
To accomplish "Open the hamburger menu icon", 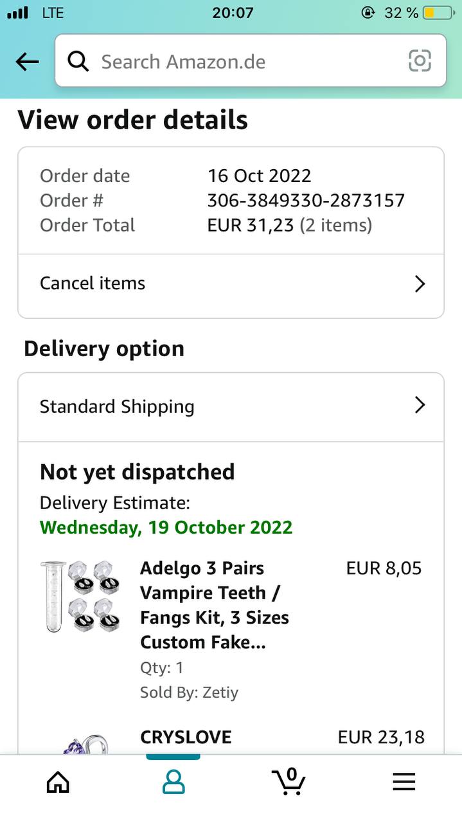I will coord(404,781).
